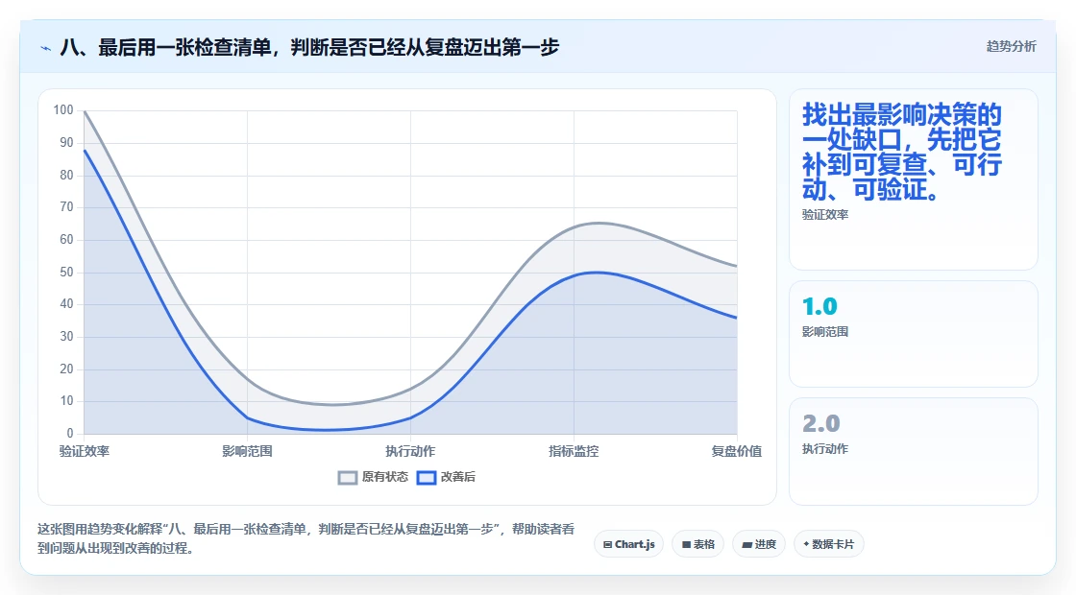The width and height of the screenshot is (1076, 595).
Task: Click the section title 八、最后用一张检查清单
Action: 309,47
